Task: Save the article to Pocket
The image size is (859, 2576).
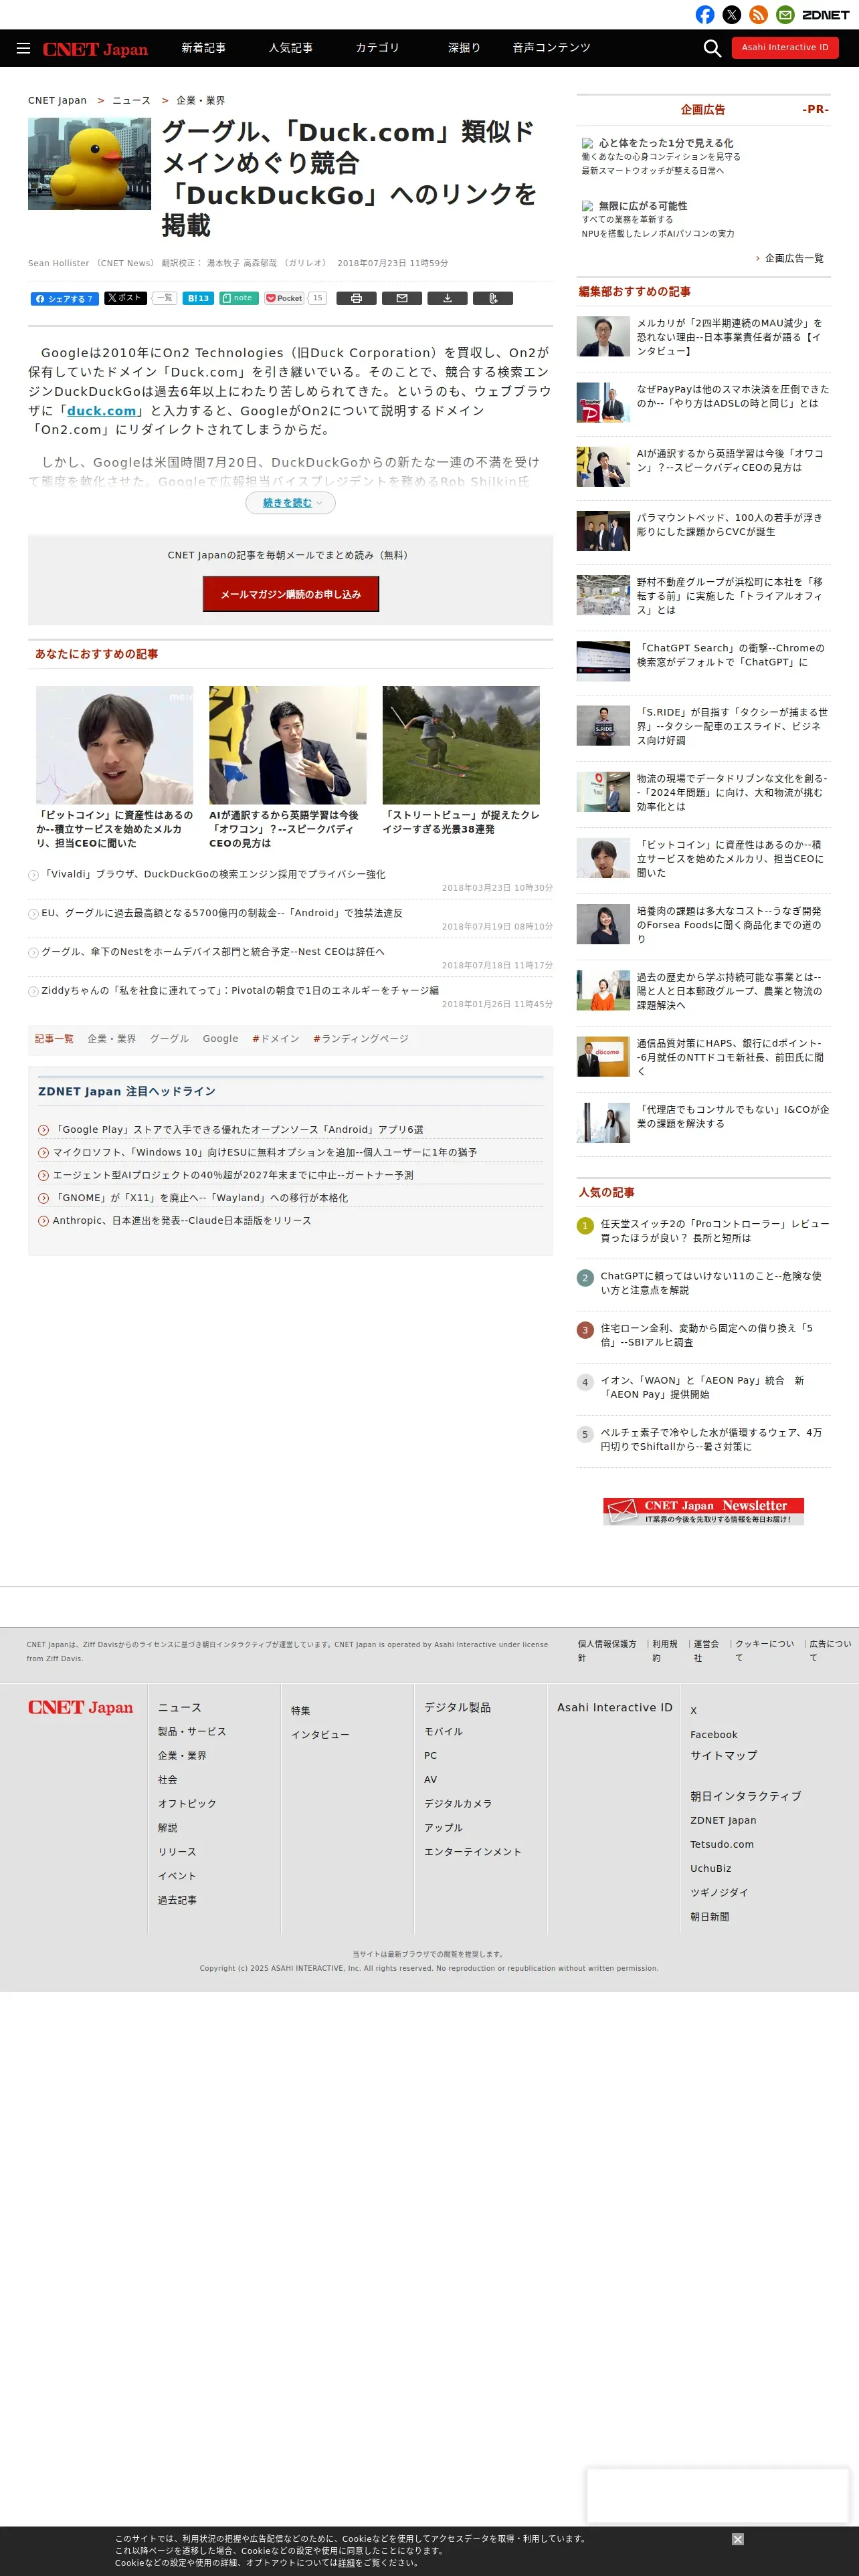Action: point(284,298)
